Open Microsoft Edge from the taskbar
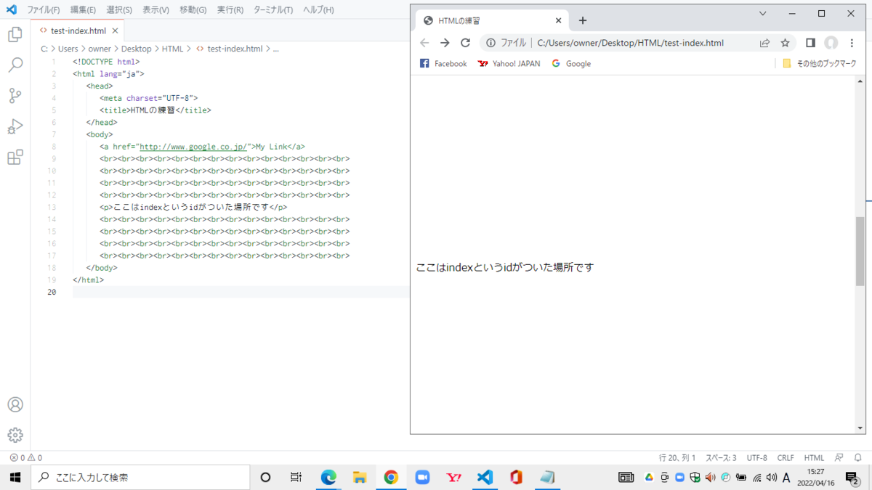Screen dimensions: 872x490 coord(328,477)
